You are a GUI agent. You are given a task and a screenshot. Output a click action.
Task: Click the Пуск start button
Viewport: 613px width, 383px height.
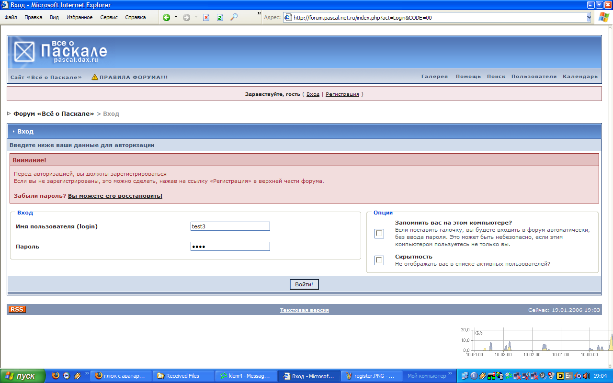tap(23, 376)
